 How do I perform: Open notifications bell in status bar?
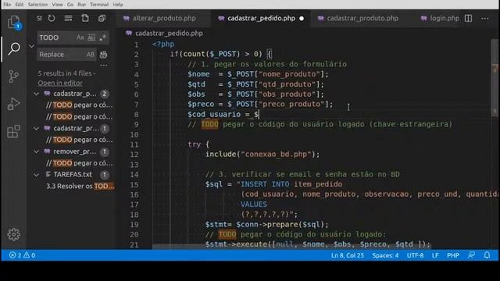click(x=487, y=255)
